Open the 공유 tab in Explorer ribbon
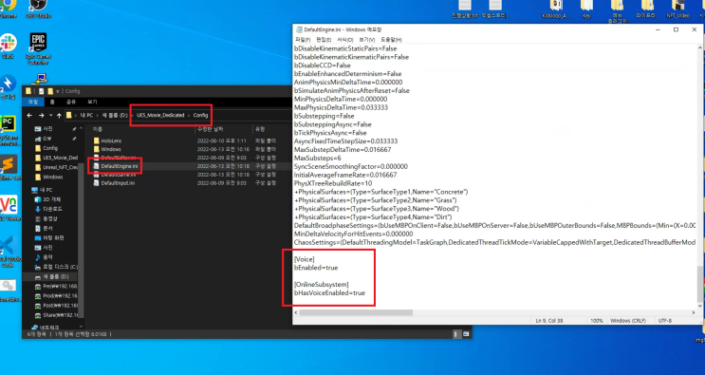Screen dimensions: 705x375 pos(71,103)
